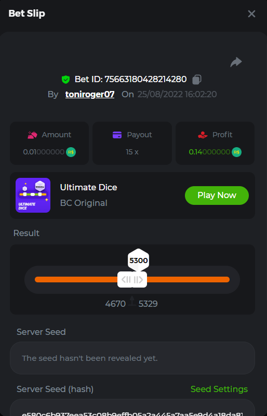Copy the Bet ID with copy icon
The height and width of the screenshot is (416, 267).
coord(197,80)
